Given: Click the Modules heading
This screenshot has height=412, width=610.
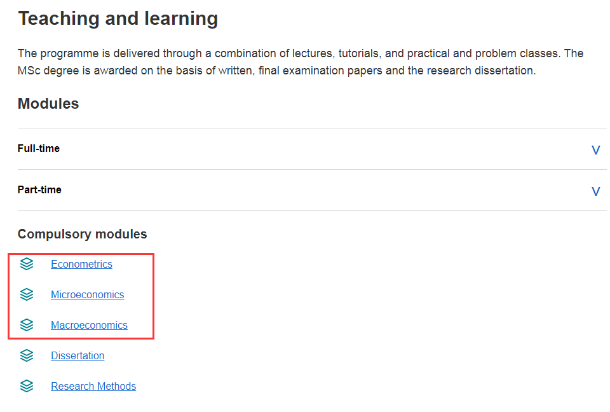Looking at the screenshot, I should 48,104.
